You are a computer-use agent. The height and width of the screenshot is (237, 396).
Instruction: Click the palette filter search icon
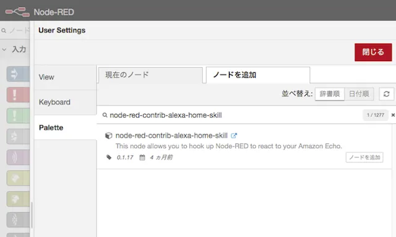[4, 31]
